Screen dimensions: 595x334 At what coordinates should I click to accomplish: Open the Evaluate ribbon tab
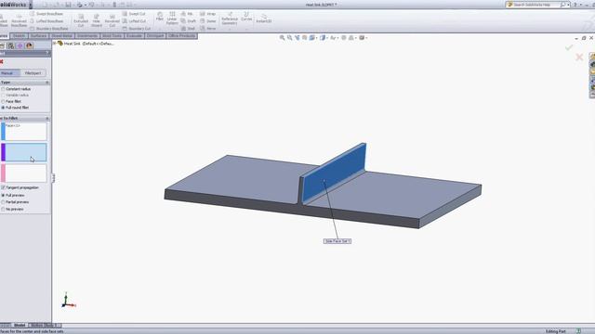(x=134, y=35)
